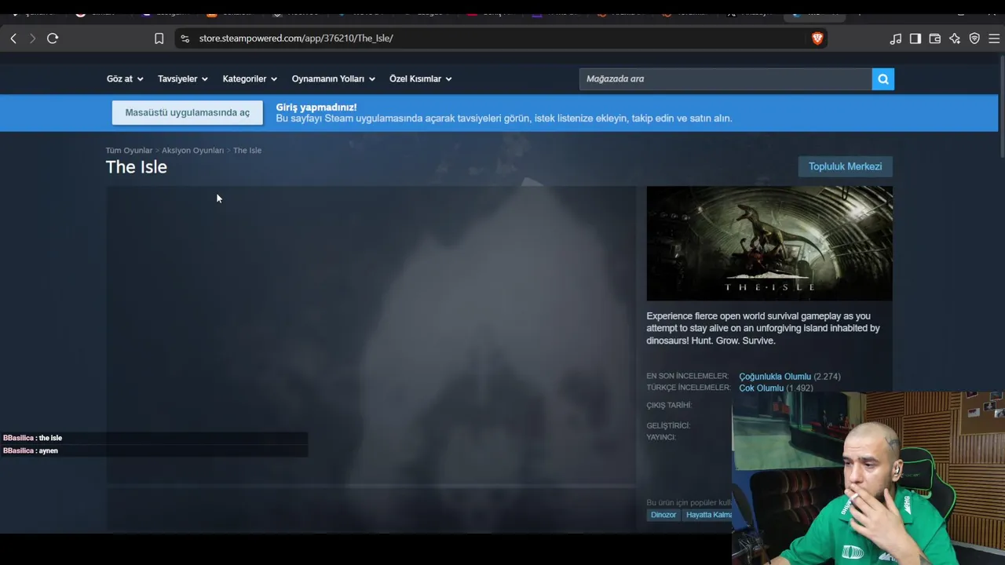This screenshot has width=1005, height=565.
Task: Follow the 'Tüm Oyunlar' breadcrumb link
Action: point(129,150)
